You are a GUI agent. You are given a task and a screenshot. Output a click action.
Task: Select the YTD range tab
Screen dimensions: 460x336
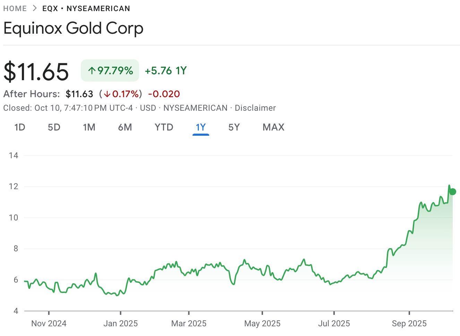164,127
